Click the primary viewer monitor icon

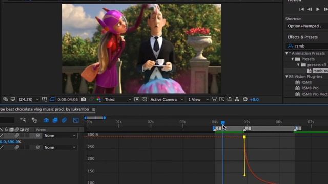13,99
